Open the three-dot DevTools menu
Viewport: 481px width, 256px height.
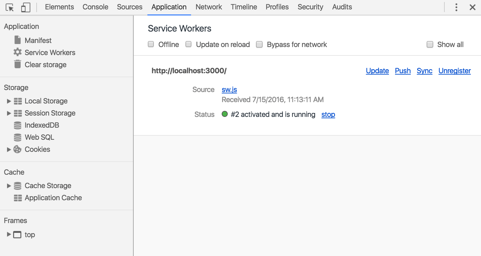[x=456, y=7]
